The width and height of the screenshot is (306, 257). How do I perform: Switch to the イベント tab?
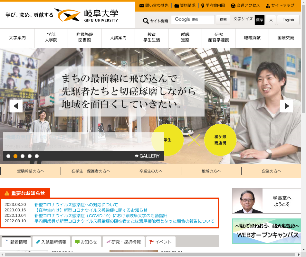click(160, 242)
